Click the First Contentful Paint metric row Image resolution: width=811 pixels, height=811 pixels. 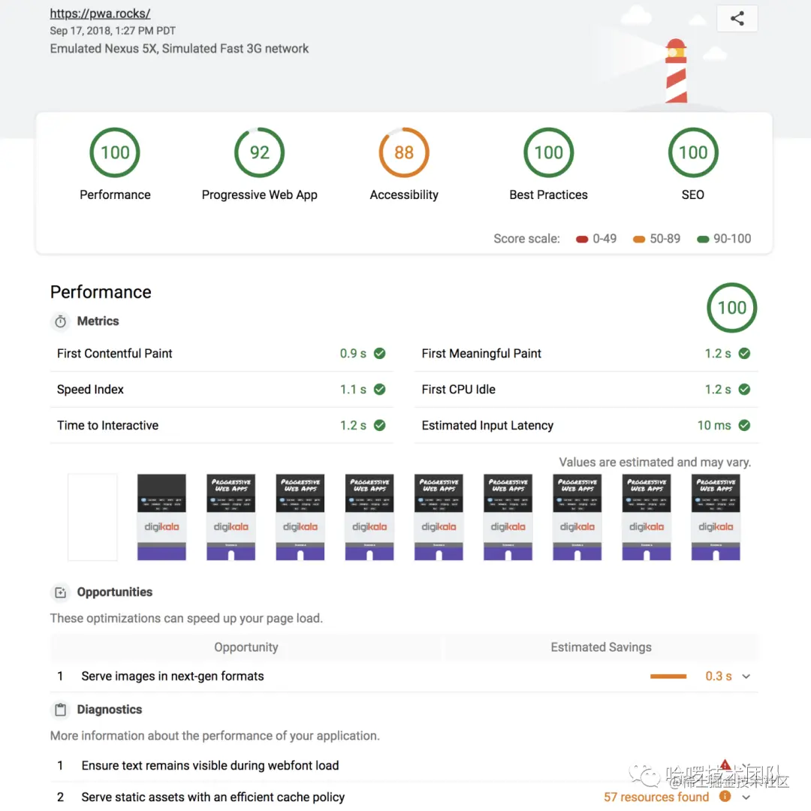[x=222, y=354]
